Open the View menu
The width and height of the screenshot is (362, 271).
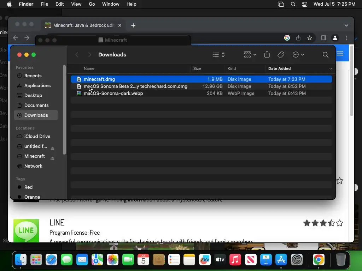click(76, 4)
